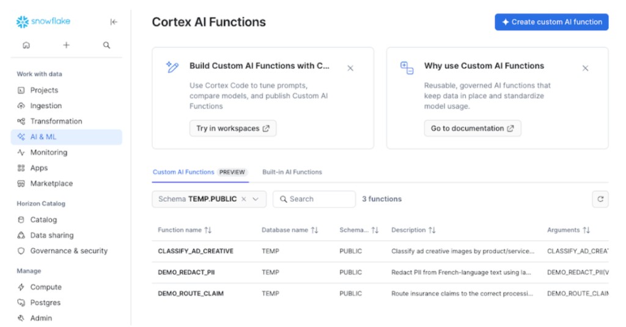
Task: Click PUBLIC schema cell in CLASSIFY_AD_CREATIVE row
Action: pos(350,251)
